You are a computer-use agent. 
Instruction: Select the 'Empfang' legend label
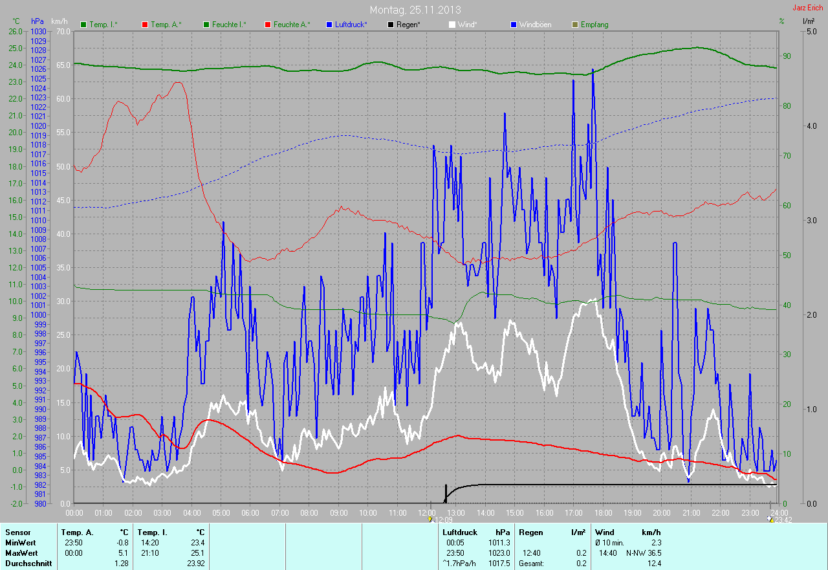click(594, 25)
